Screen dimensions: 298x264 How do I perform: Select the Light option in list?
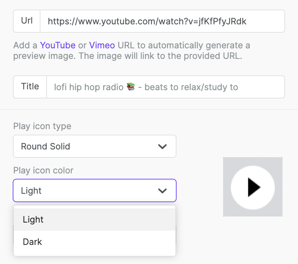[x=94, y=220]
